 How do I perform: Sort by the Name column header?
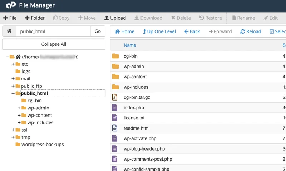click(130, 45)
